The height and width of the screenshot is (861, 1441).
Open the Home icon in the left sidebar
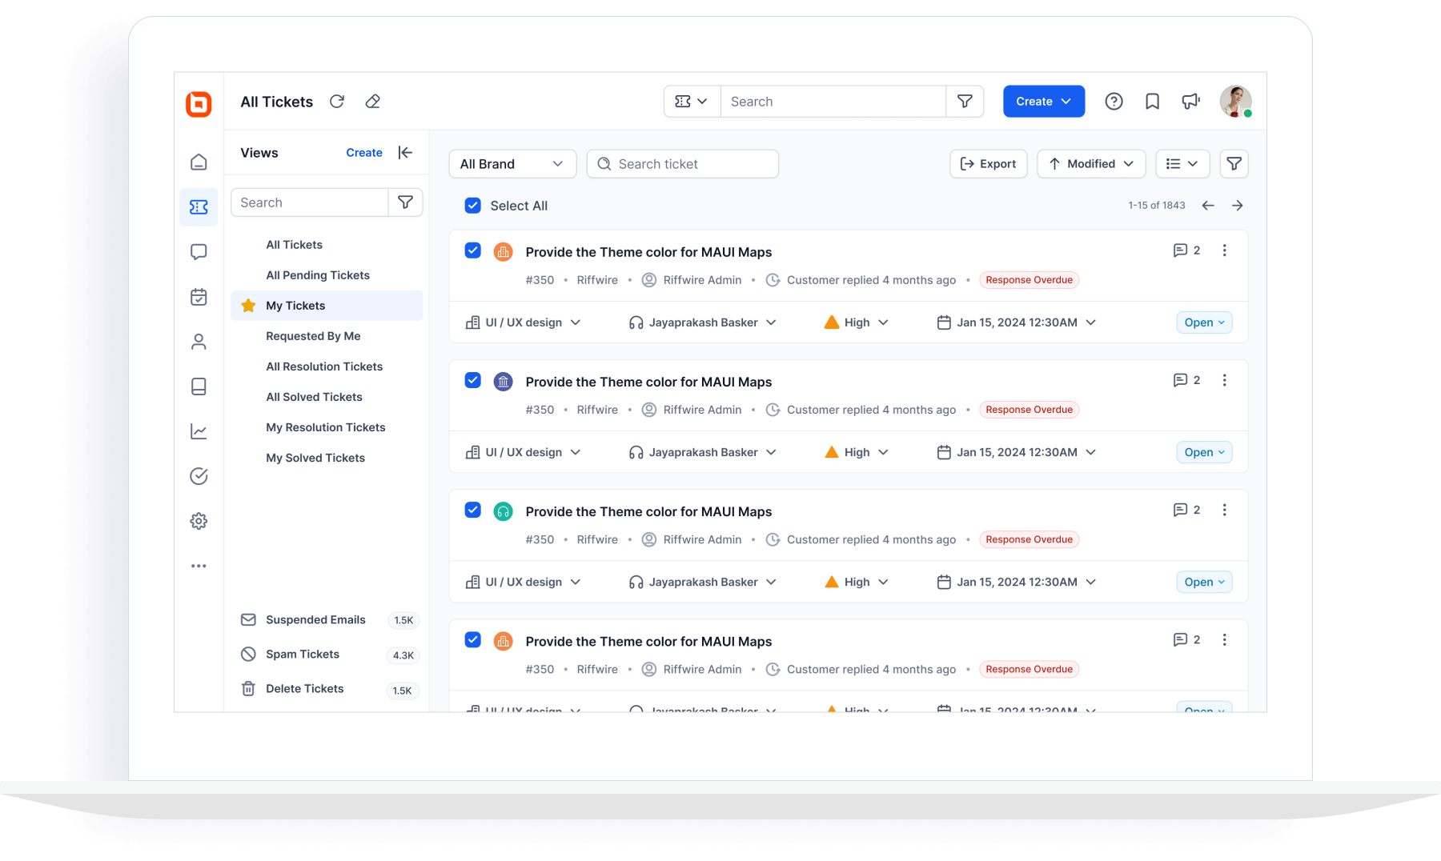coord(199,162)
